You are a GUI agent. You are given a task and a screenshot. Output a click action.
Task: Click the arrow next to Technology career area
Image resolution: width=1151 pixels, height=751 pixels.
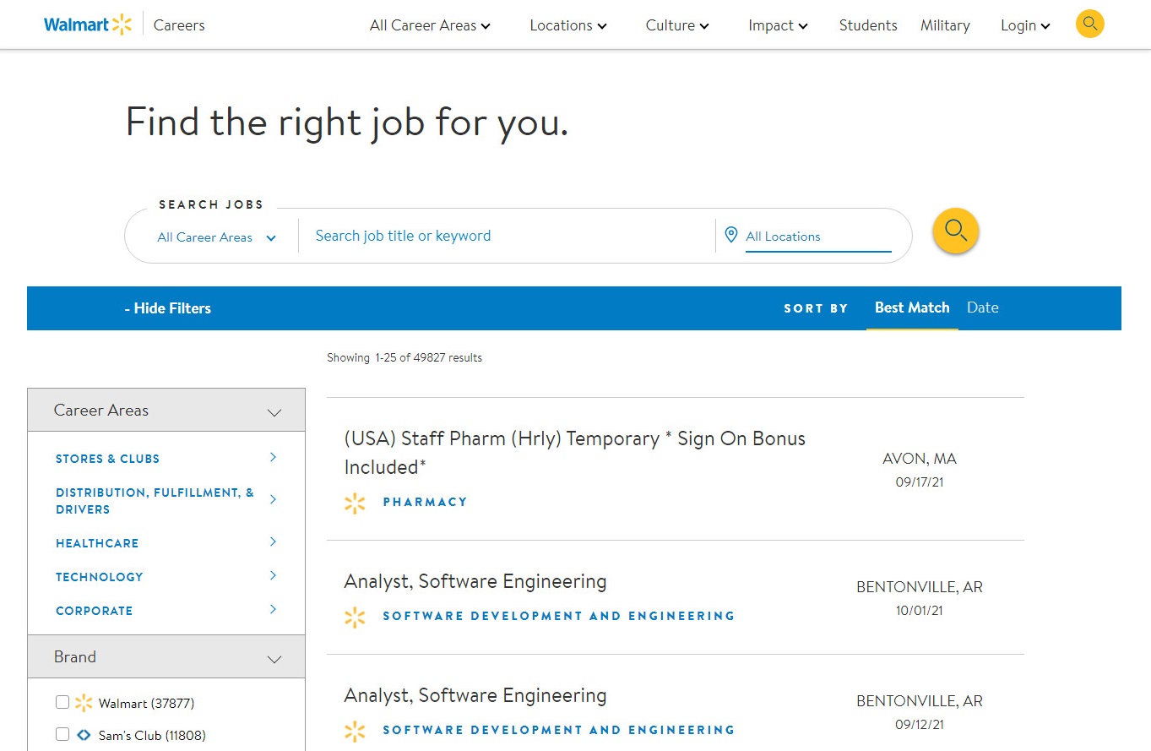[x=273, y=576]
